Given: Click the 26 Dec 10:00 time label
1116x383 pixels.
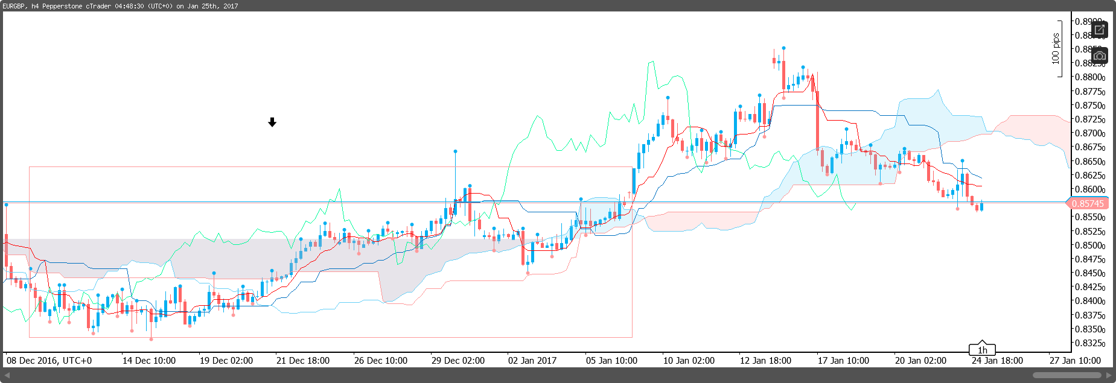Looking at the screenshot, I should point(381,361).
